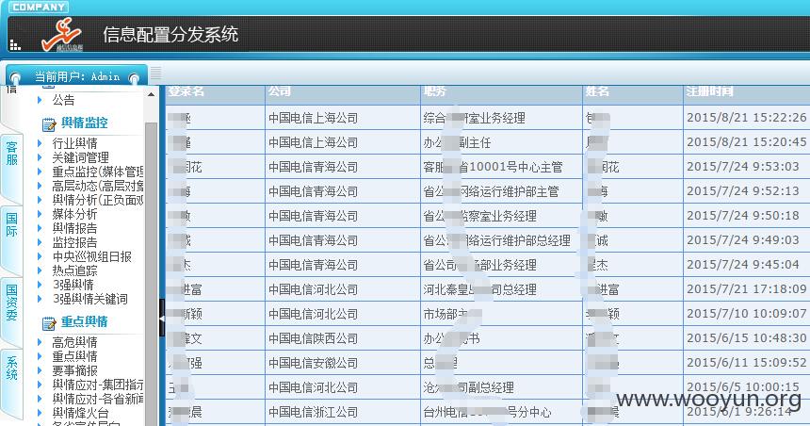Open the 舆情报告 menu item

coord(75,228)
